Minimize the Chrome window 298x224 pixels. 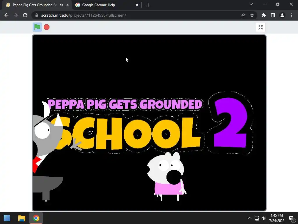tap(264, 4)
